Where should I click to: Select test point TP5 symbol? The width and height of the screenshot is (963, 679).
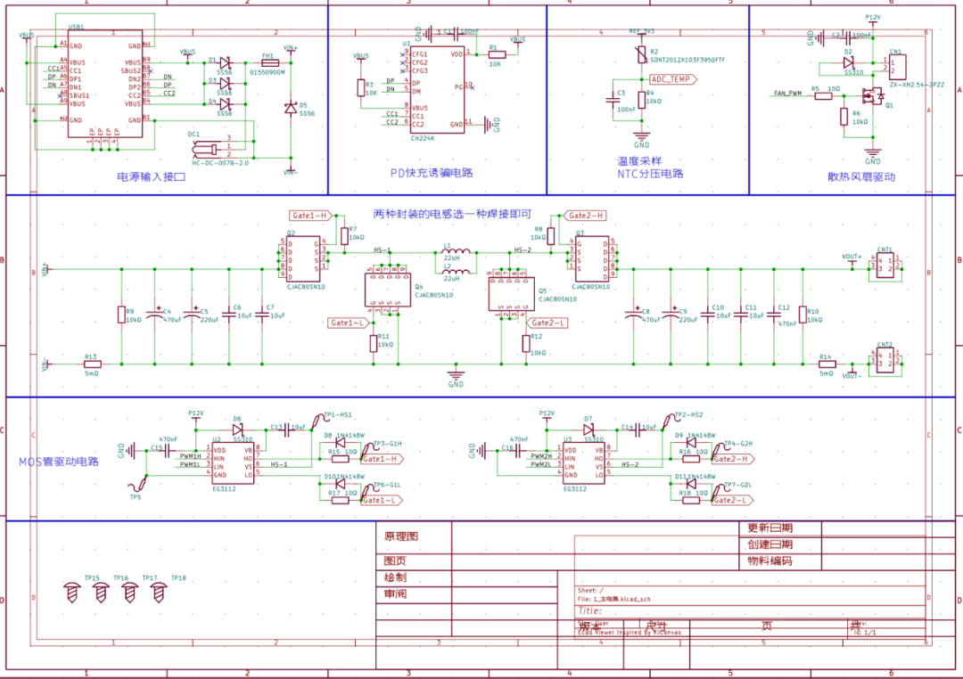tap(138, 483)
